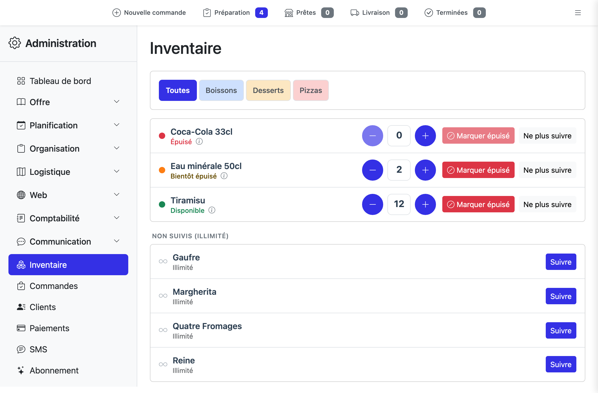Expand the Offre menu chevron

point(117,102)
